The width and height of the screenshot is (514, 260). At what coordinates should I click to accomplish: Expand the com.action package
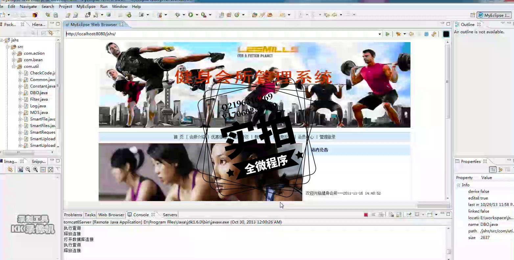click(x=14, y=53)
